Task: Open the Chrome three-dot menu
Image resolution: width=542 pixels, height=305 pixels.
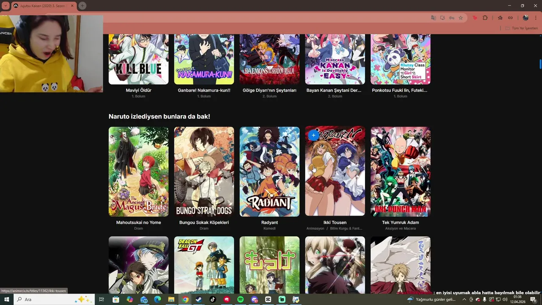Action: [x=536, y=18]
